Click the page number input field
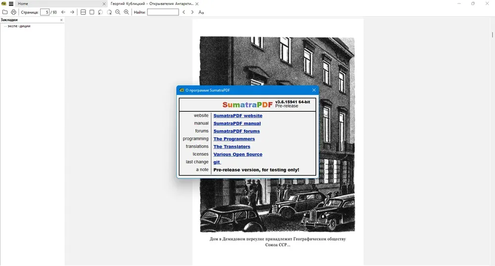Viewport: 495px width, 266px height. [45, 12]
